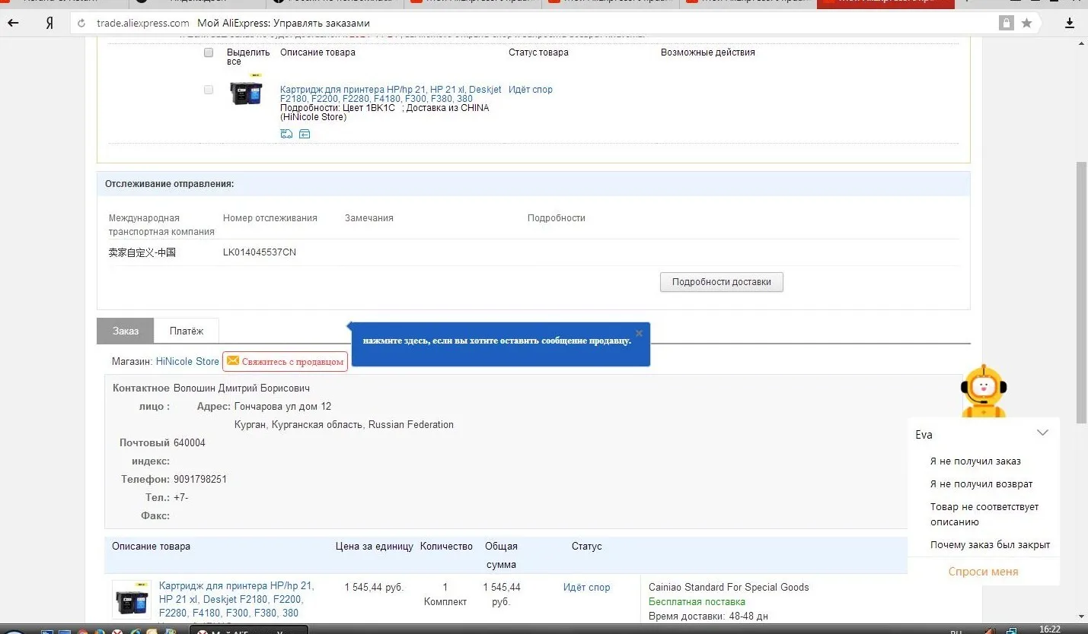Click the padlock security icon in address bar
The width and height of the screenshot is (1088, 634).
click(1007, 23)
